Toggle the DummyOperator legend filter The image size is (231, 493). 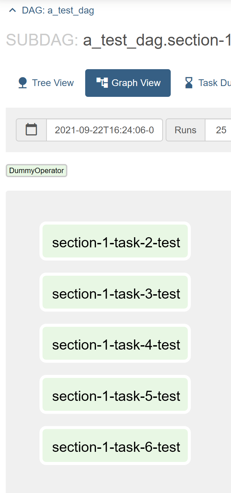[36, 170]
